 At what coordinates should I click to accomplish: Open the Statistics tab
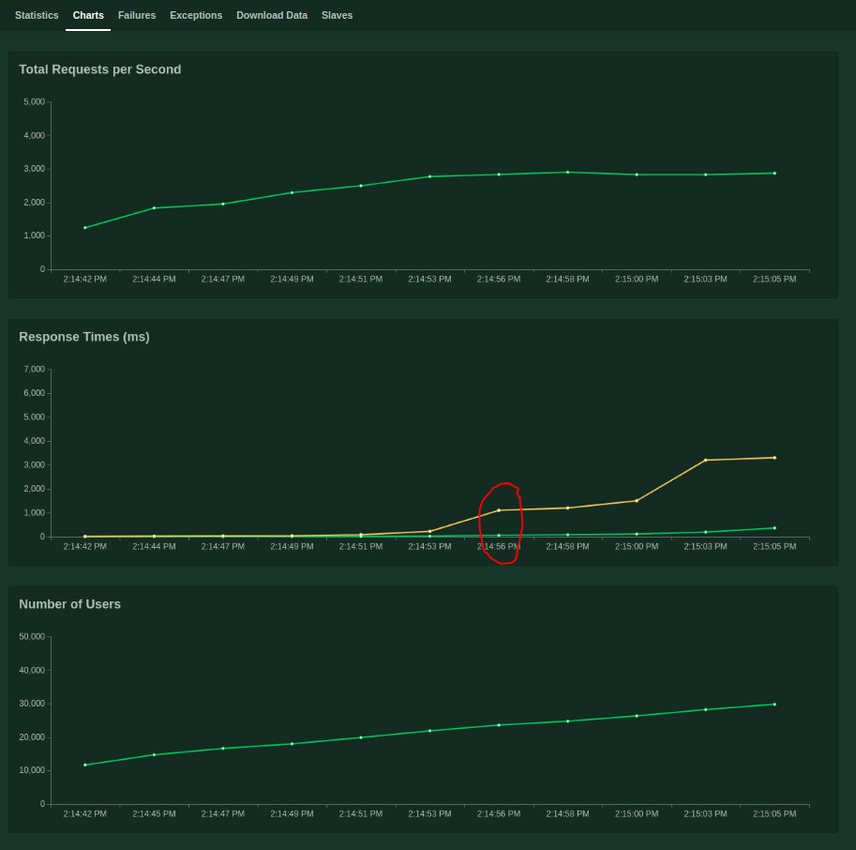(x=37, y=15)
